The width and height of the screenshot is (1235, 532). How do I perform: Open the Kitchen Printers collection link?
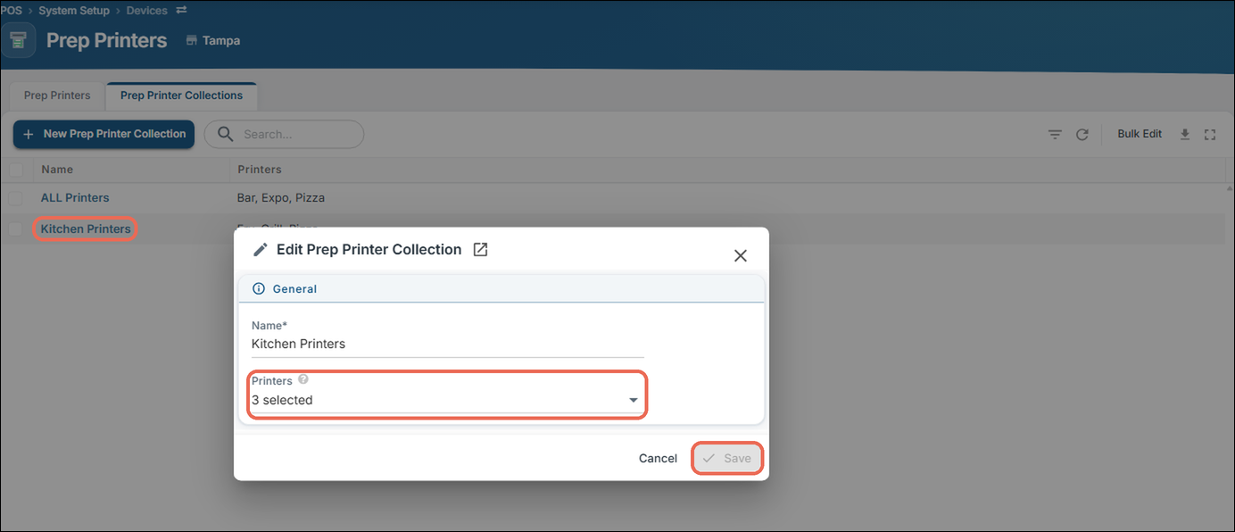click(x=86, y=229)
